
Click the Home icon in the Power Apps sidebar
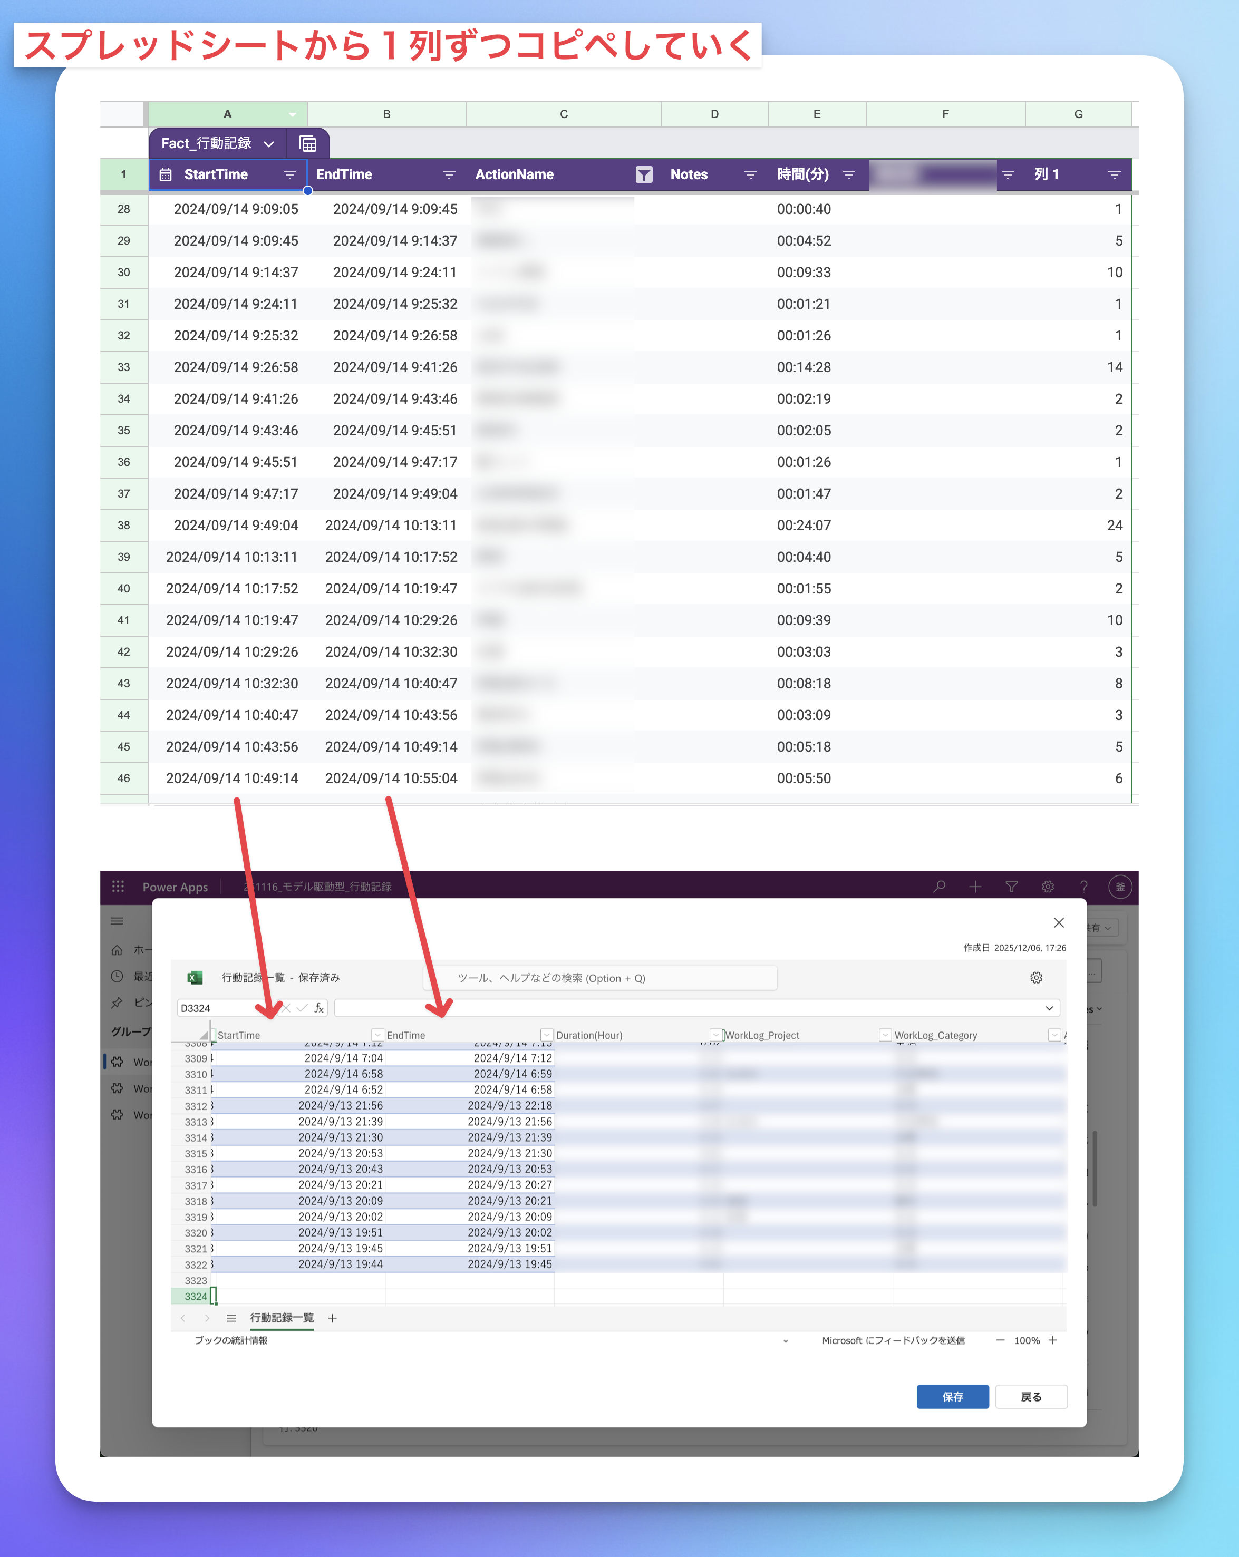(117, 950)
